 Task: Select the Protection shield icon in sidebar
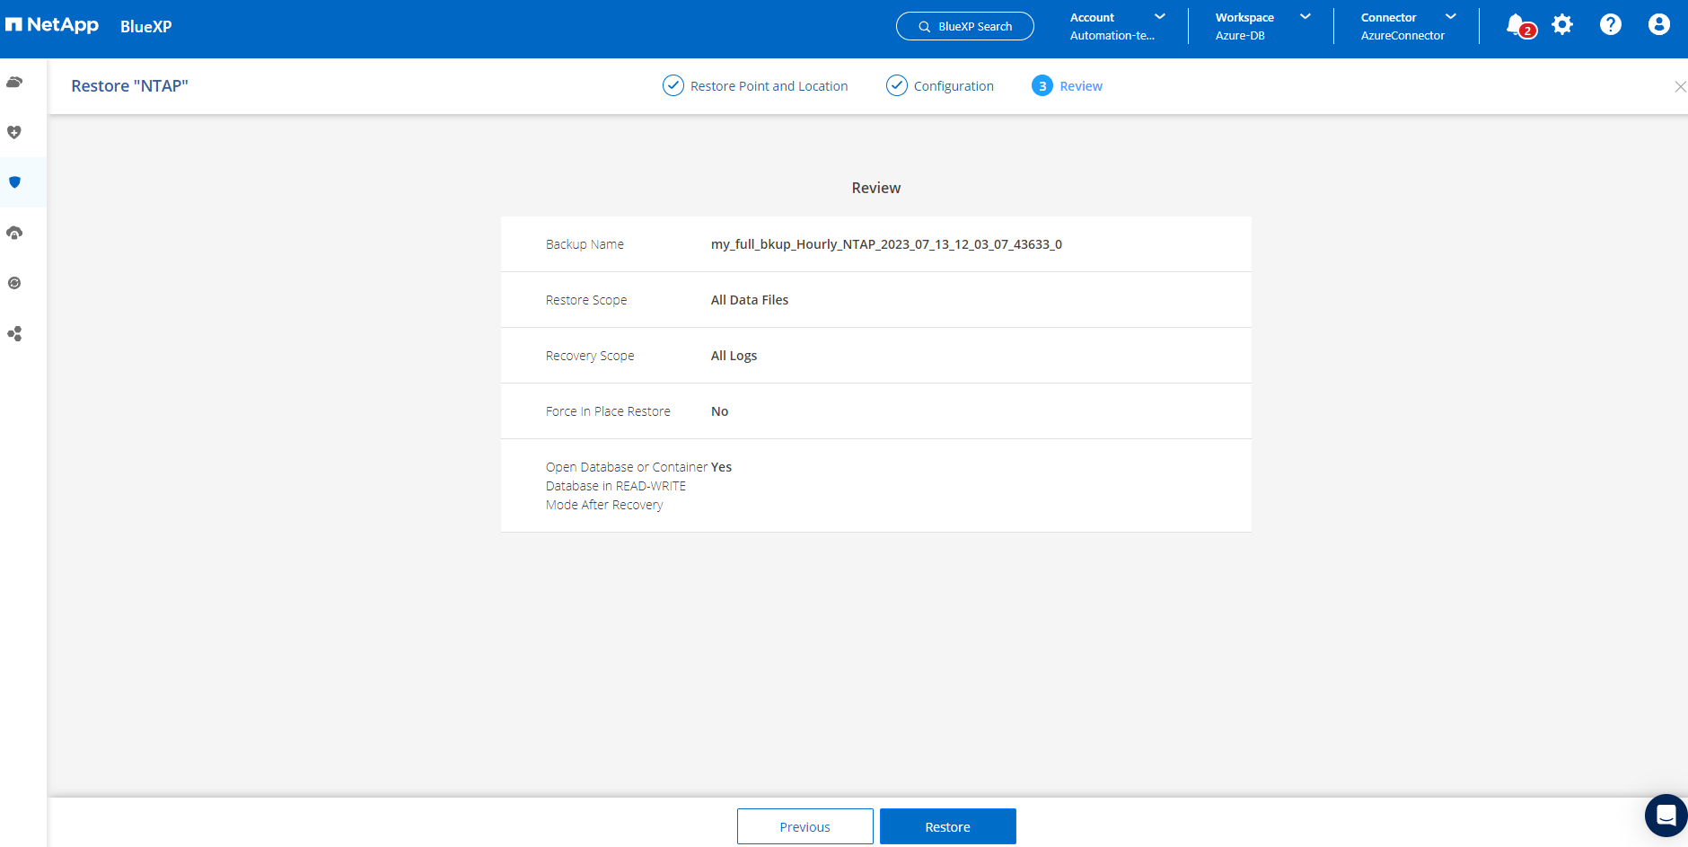pos(14,182)
